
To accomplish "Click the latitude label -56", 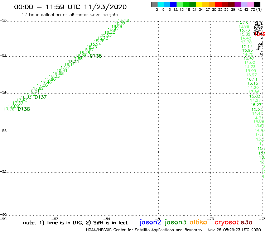I will [x=3, y=131].
